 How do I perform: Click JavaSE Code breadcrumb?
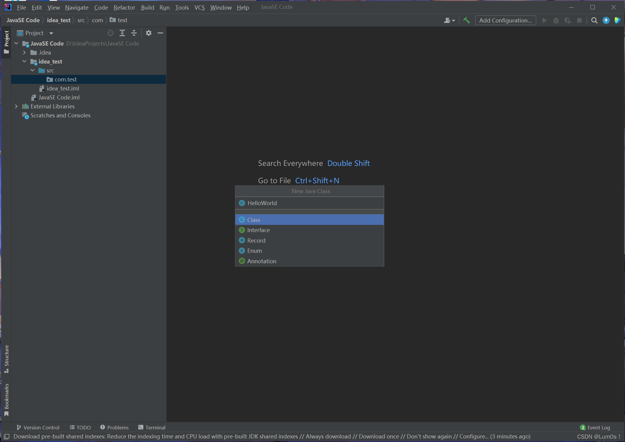click(x=23, y=20)
